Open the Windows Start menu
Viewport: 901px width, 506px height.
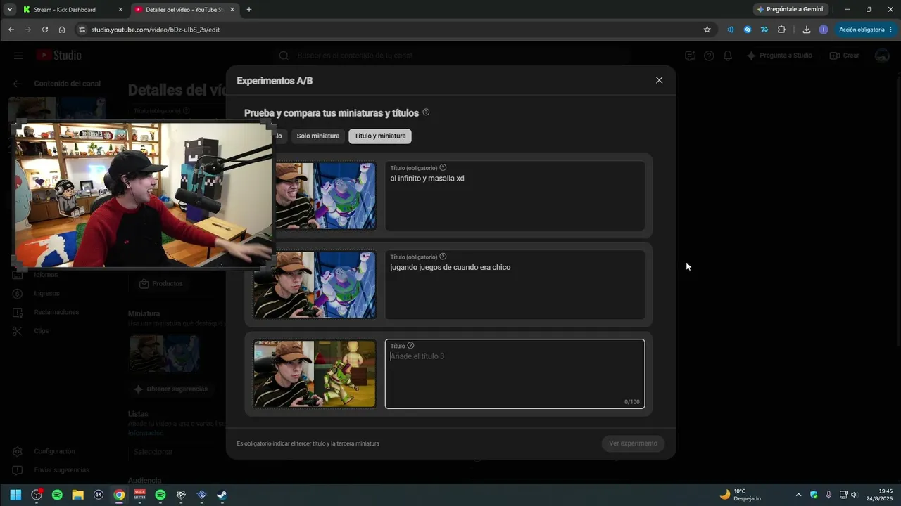point(15,495)
